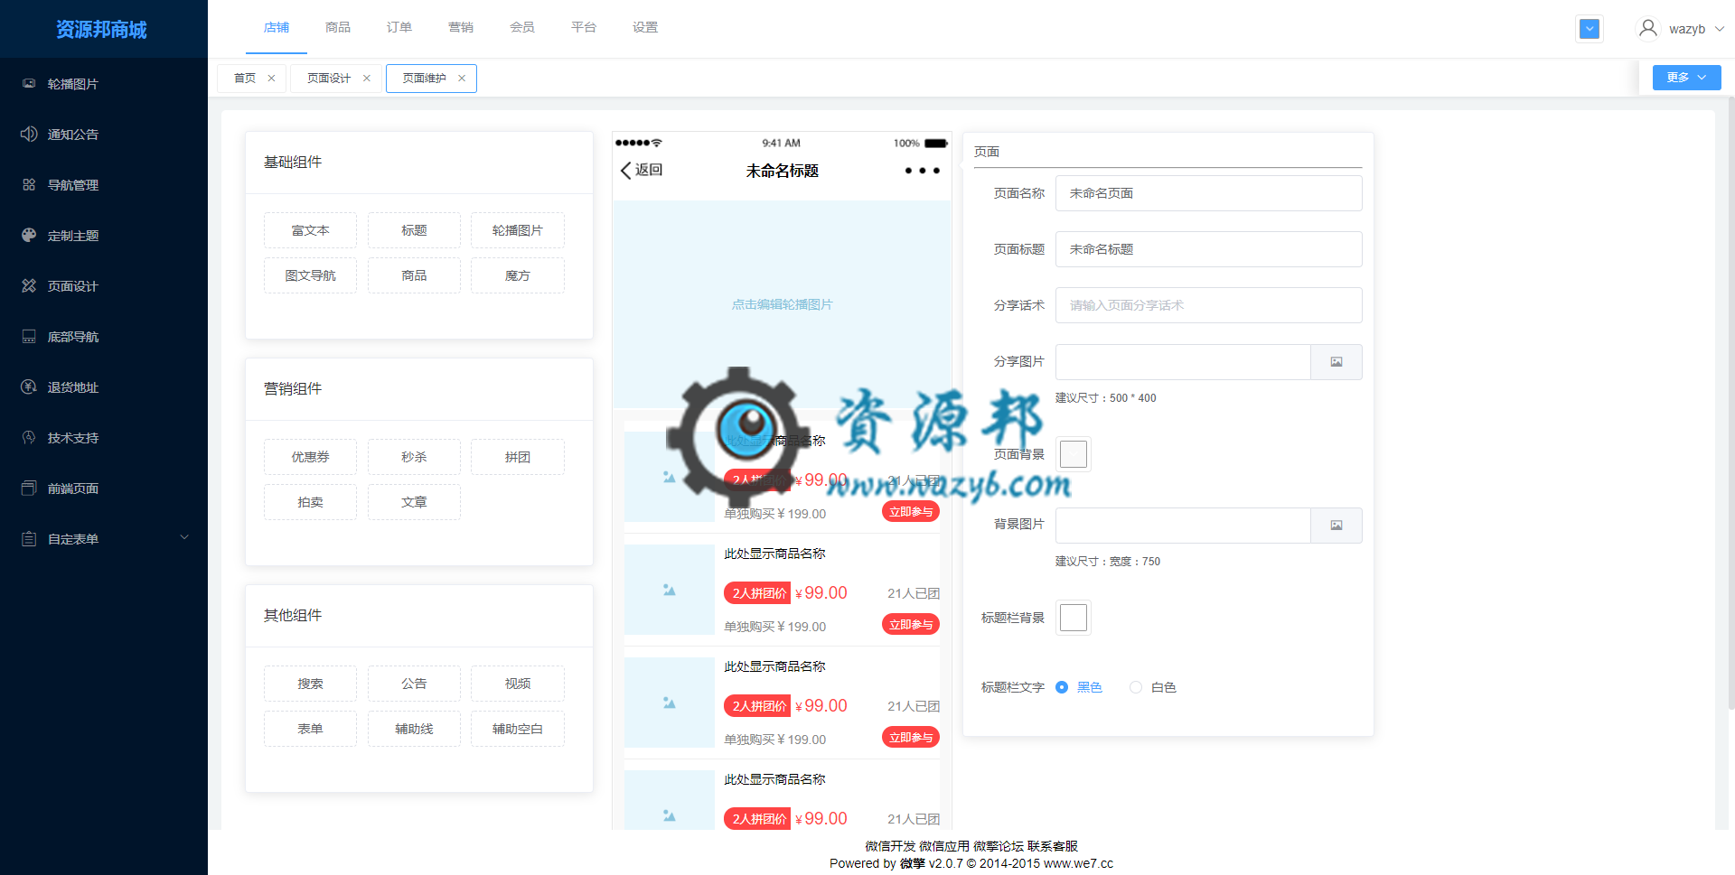Open the 设置 top menu
The image size is (1735, 875).
tap(645, 27)
